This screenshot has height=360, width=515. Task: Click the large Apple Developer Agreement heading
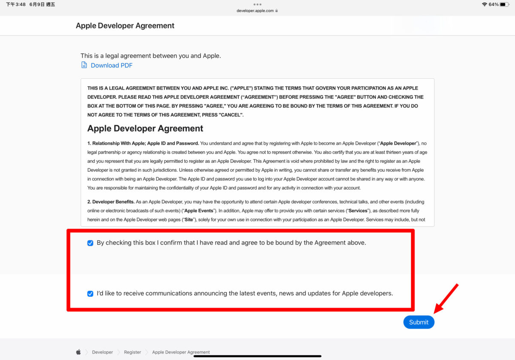point(145,128)
